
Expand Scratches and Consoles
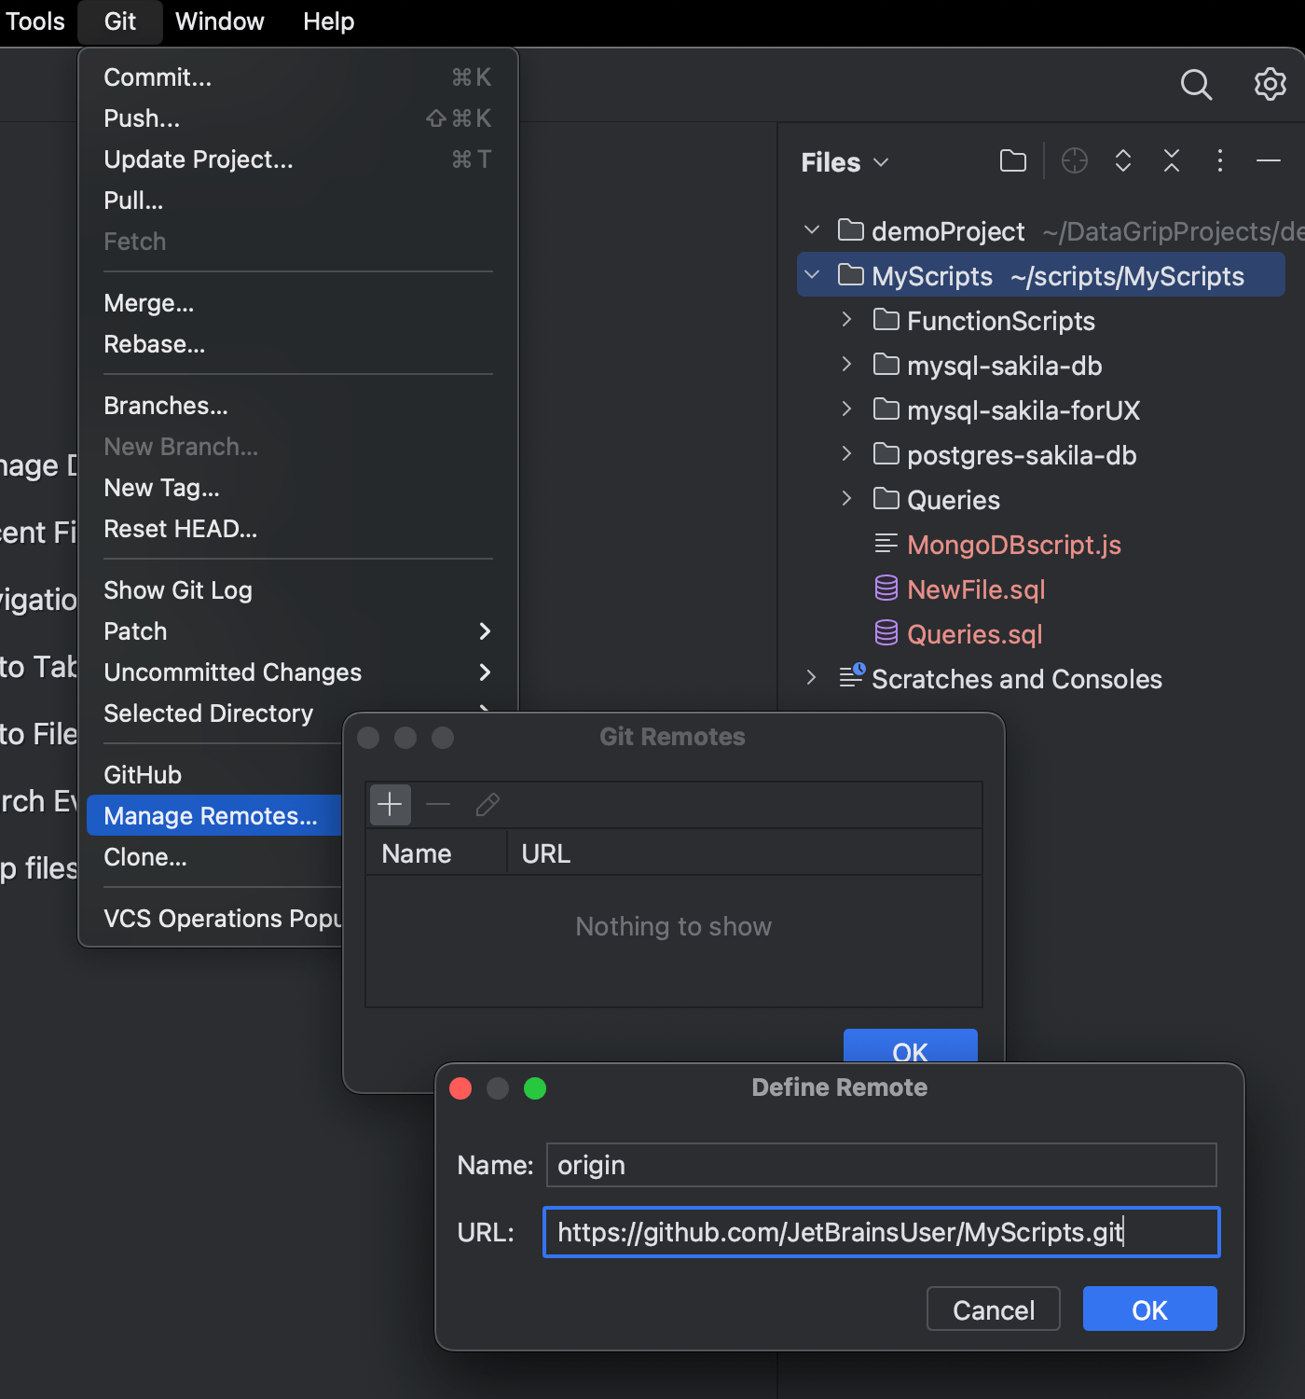click(x=810, y=678)
